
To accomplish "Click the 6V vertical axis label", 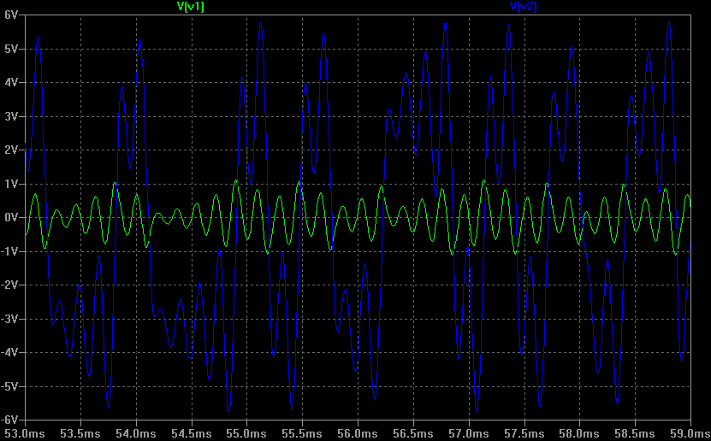I will (x=11, y=15).
